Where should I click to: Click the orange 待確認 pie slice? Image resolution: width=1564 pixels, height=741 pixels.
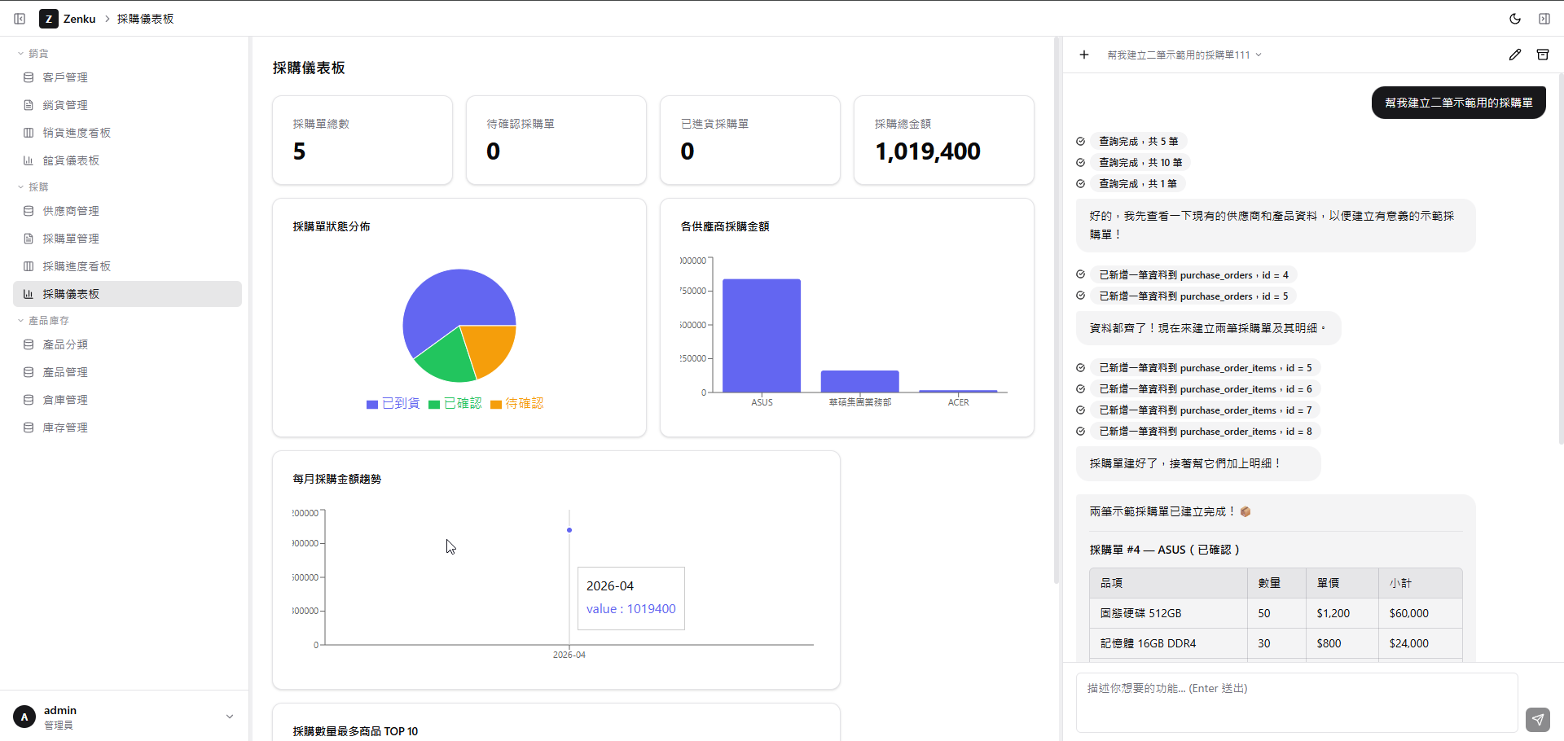click(x=493, y=349)
